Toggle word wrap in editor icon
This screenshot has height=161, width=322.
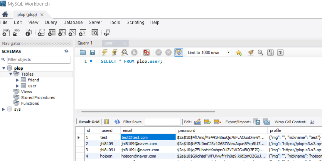(280, 52)
